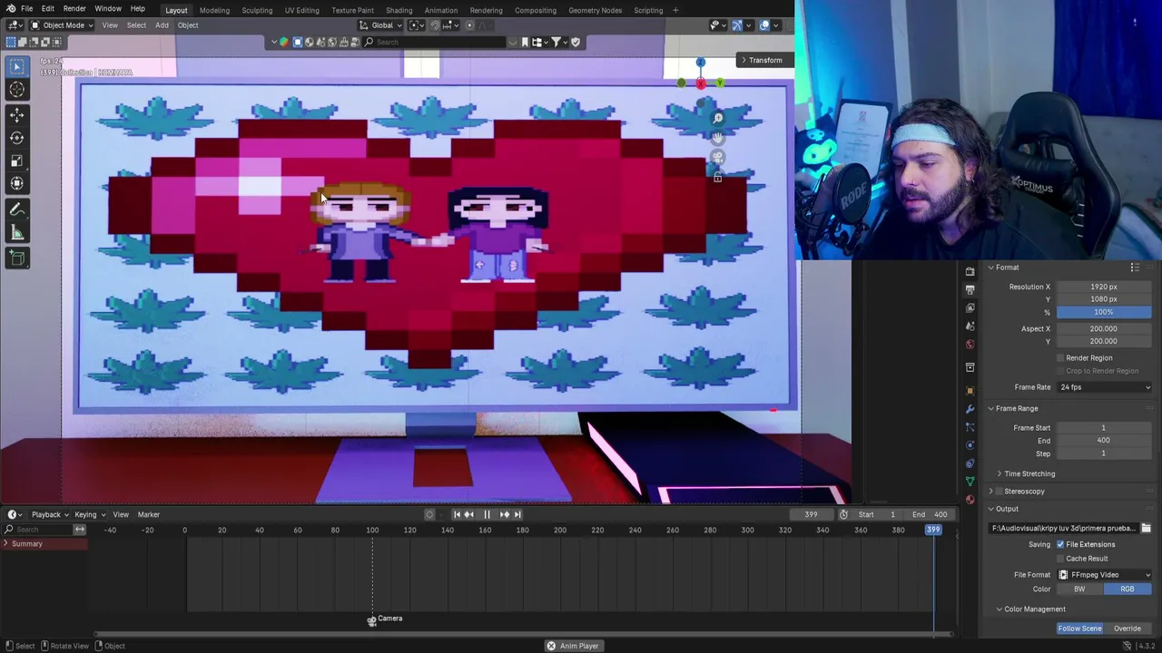Open the Object Mode dropdown

(62, 25)
